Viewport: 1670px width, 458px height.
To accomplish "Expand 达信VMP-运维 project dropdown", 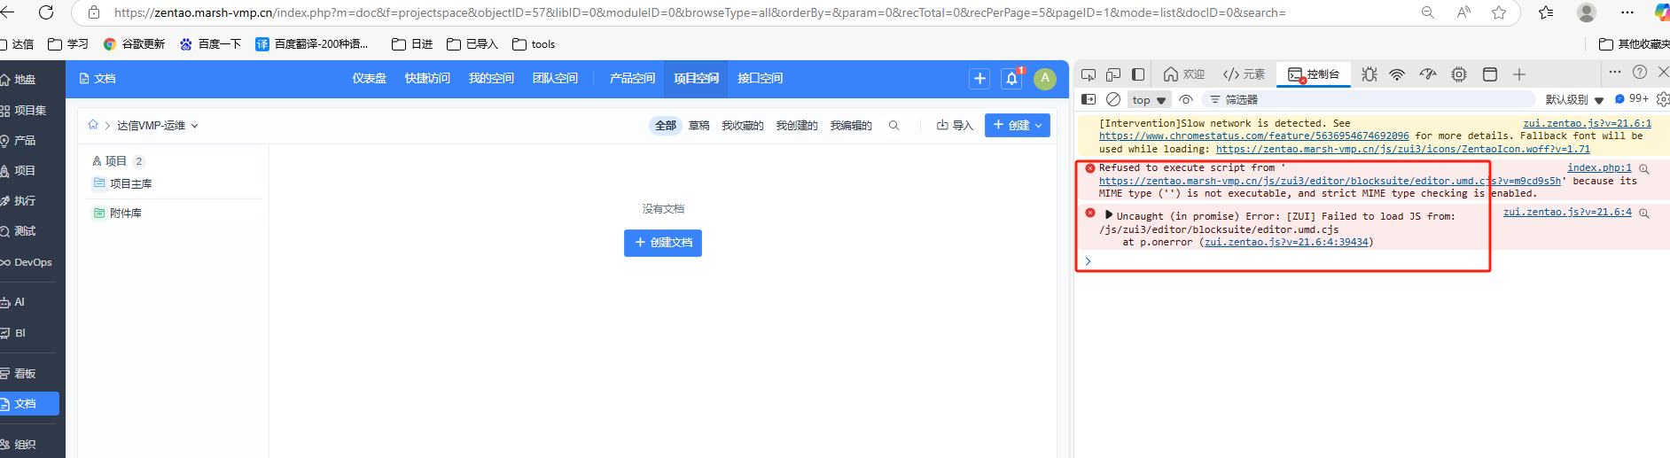I will pos(158,126).
